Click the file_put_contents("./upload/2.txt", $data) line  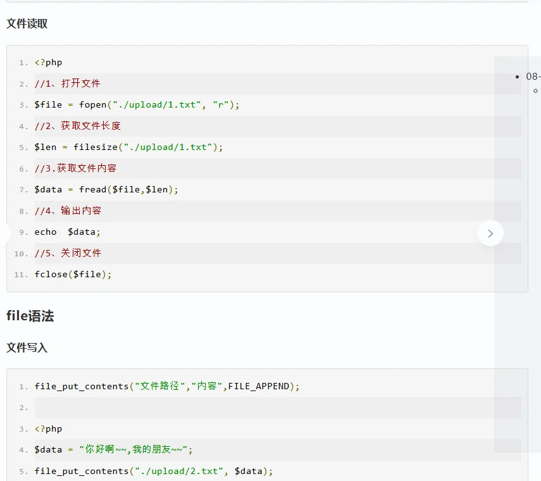coord(154,472)
